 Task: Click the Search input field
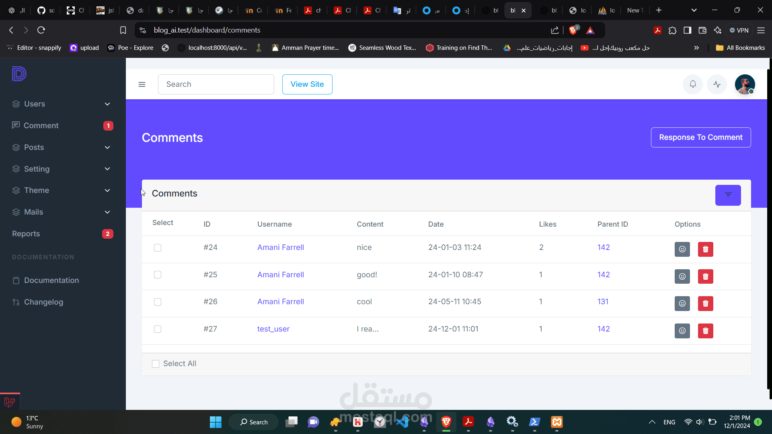coord(216,84)
